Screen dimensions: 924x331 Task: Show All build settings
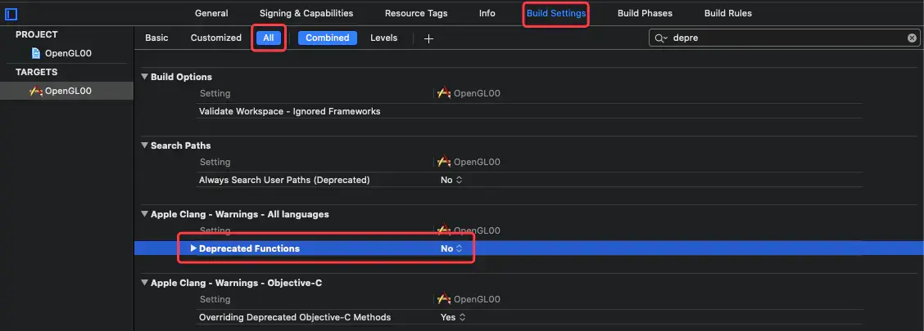click(269, 38)
